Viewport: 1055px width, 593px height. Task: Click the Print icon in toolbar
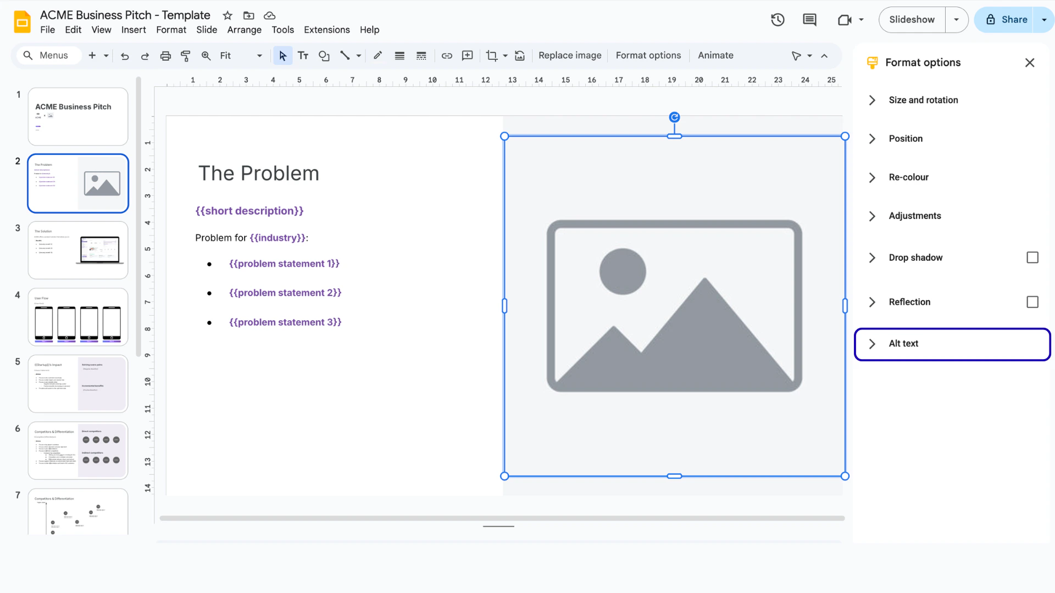click(165, 55)
